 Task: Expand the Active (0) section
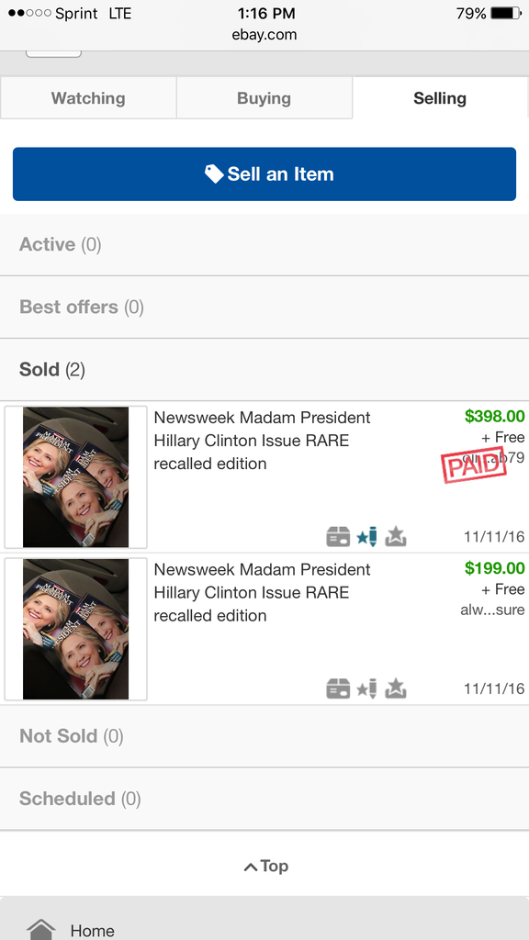pyautogui.click(x=264, y=244)
